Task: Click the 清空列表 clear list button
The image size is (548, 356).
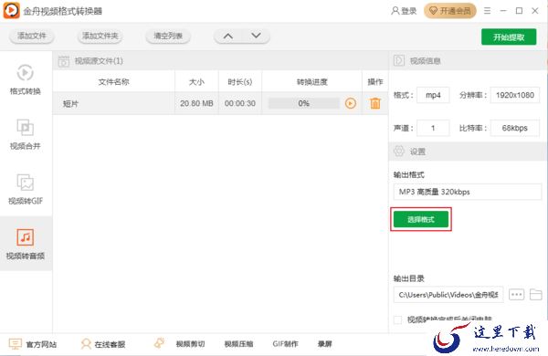Action: point(168,36)
